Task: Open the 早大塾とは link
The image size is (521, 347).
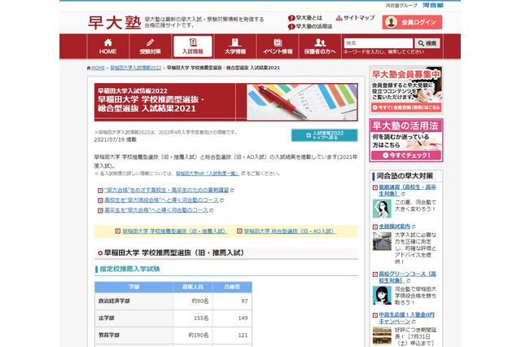Action: [x=309, y=18]
